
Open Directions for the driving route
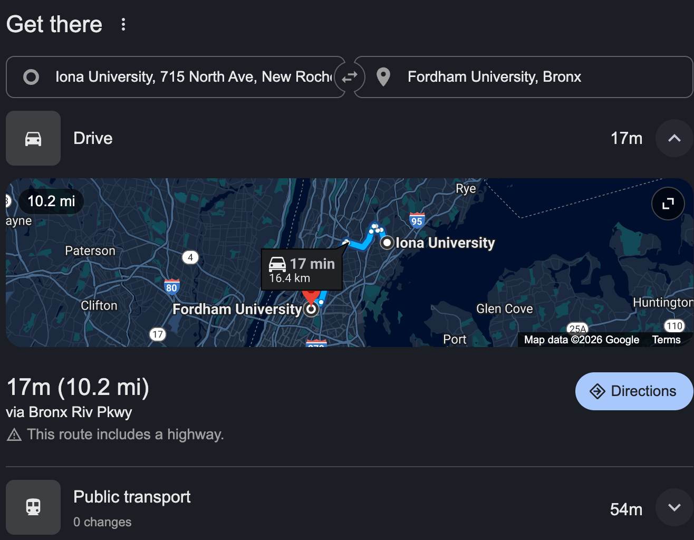pos(634,391)
